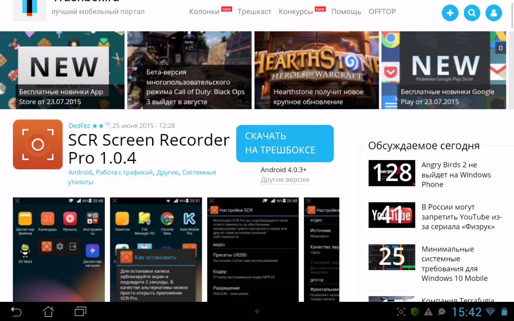Screen dimensions: 514x321
Task: Open Angry Birds 2 thumbnail with 128
Action: tap(392, 173)
